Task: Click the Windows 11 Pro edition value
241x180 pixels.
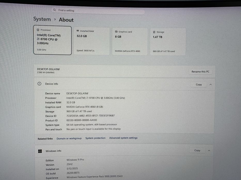Action: pos(75,160)
